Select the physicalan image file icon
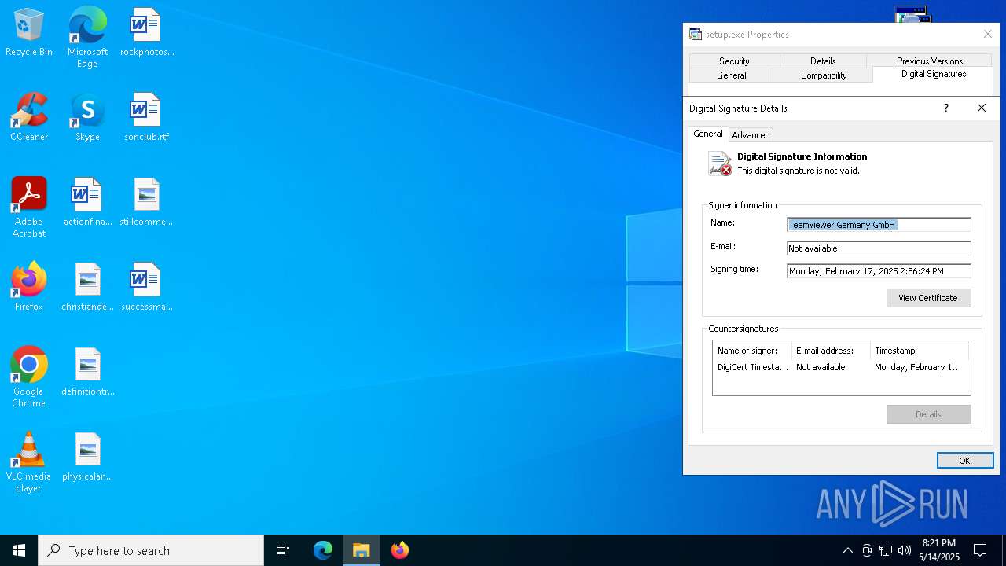 pos(87,457)
